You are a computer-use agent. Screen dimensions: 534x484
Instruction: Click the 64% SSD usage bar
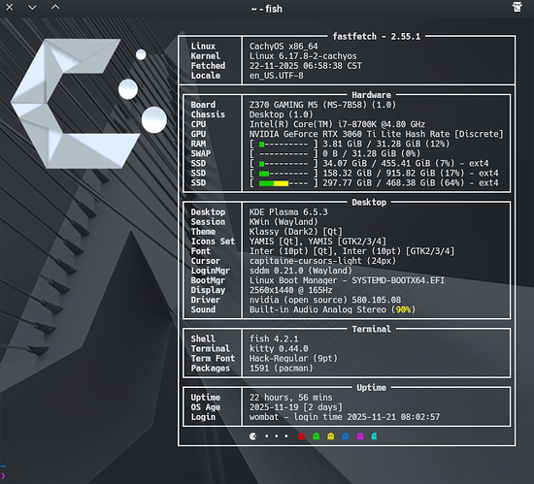click(284, 183)
